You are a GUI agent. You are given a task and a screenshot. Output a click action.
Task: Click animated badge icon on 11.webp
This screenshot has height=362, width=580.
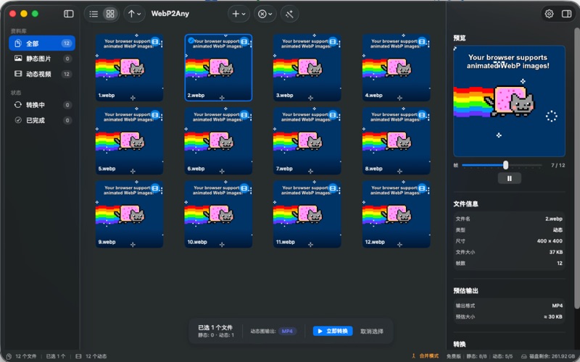point(333,188)
